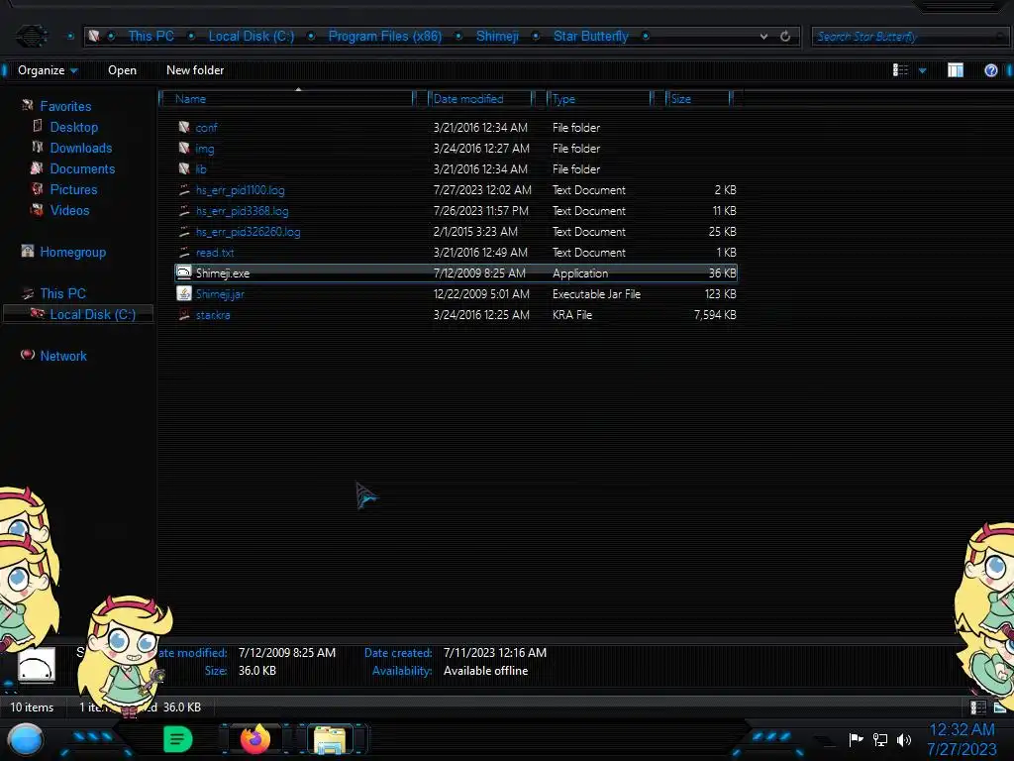Open the conf folder icon
Viewport: 1014px width, 761px height.
[x=184, y=128]
